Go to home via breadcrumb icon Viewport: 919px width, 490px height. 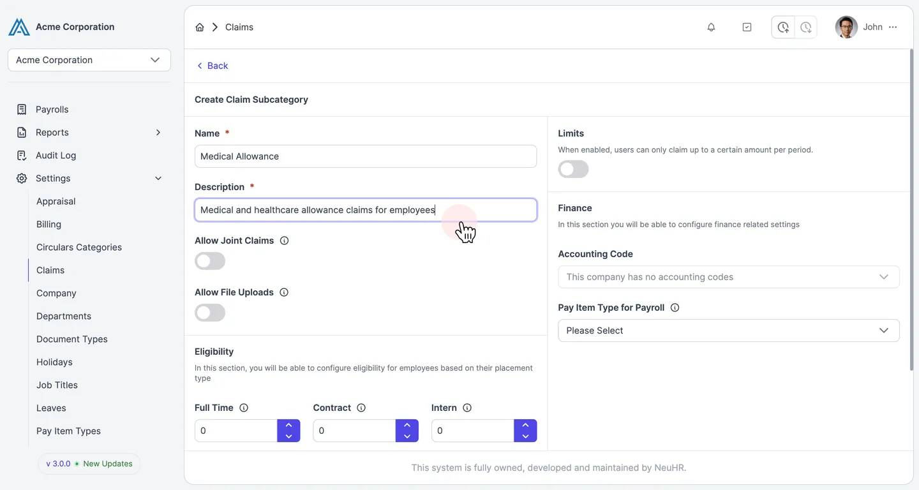(x=200, y=27)
